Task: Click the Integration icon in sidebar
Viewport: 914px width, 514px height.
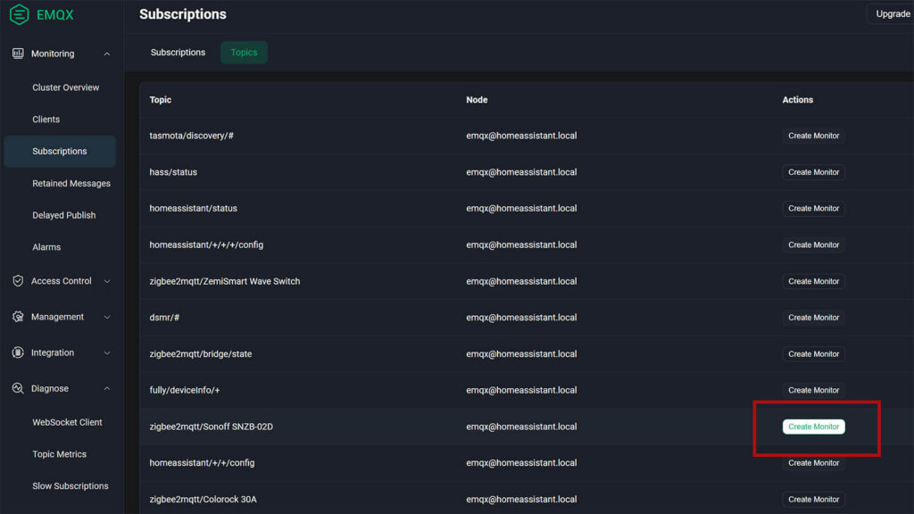Action: [18, 352]
